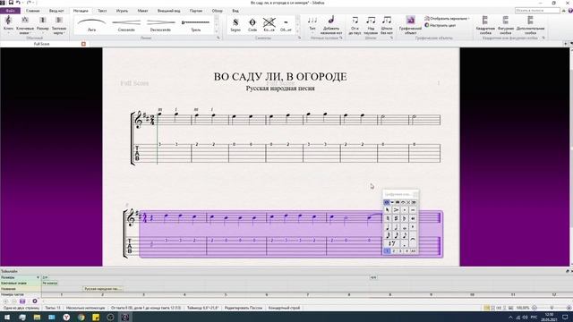573x322 pixels.
Task: Open the Размер time signature menu
Action: click(43, 24)
